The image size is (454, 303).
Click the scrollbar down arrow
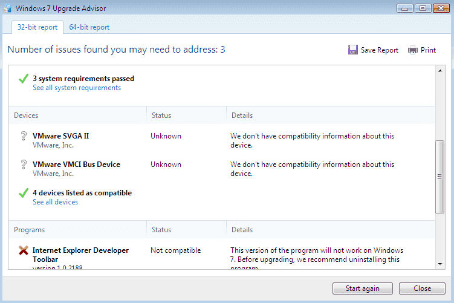click(x=440, y=264)
